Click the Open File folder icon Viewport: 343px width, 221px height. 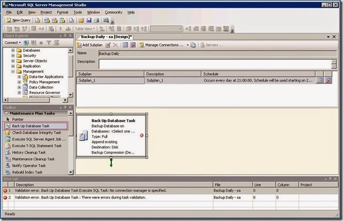pyautogui.click(x=81, y=20)
